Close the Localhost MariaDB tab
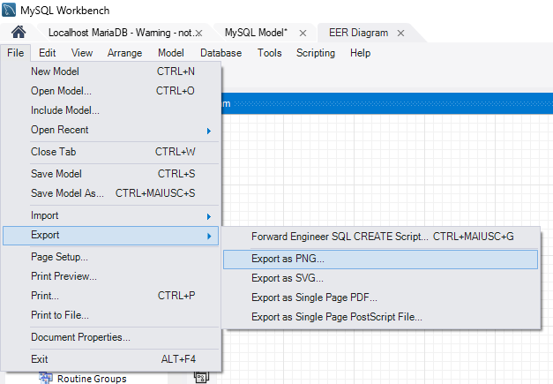The height and width of the screenshot is (384, 553). pos(199,34)
